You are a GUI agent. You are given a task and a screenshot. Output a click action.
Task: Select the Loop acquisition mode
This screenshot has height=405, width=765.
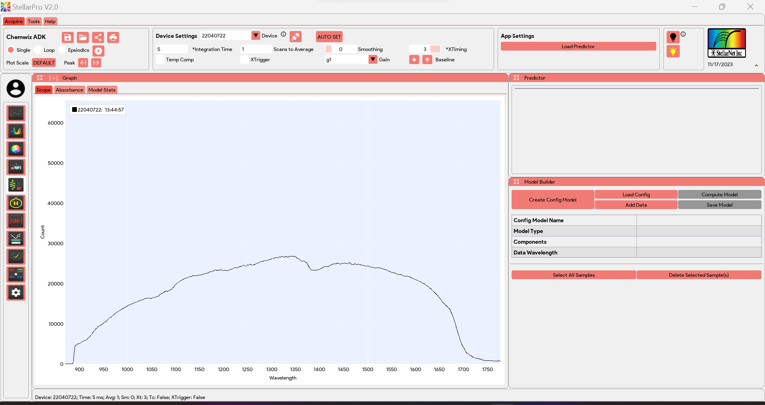pos(38,50)
